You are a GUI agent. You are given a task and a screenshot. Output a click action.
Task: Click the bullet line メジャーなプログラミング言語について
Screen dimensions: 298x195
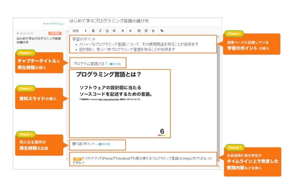[x=139, y=44]
